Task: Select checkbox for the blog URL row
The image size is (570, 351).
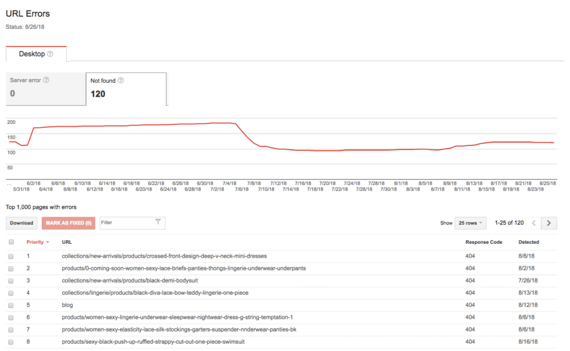Action: [11, 305]
